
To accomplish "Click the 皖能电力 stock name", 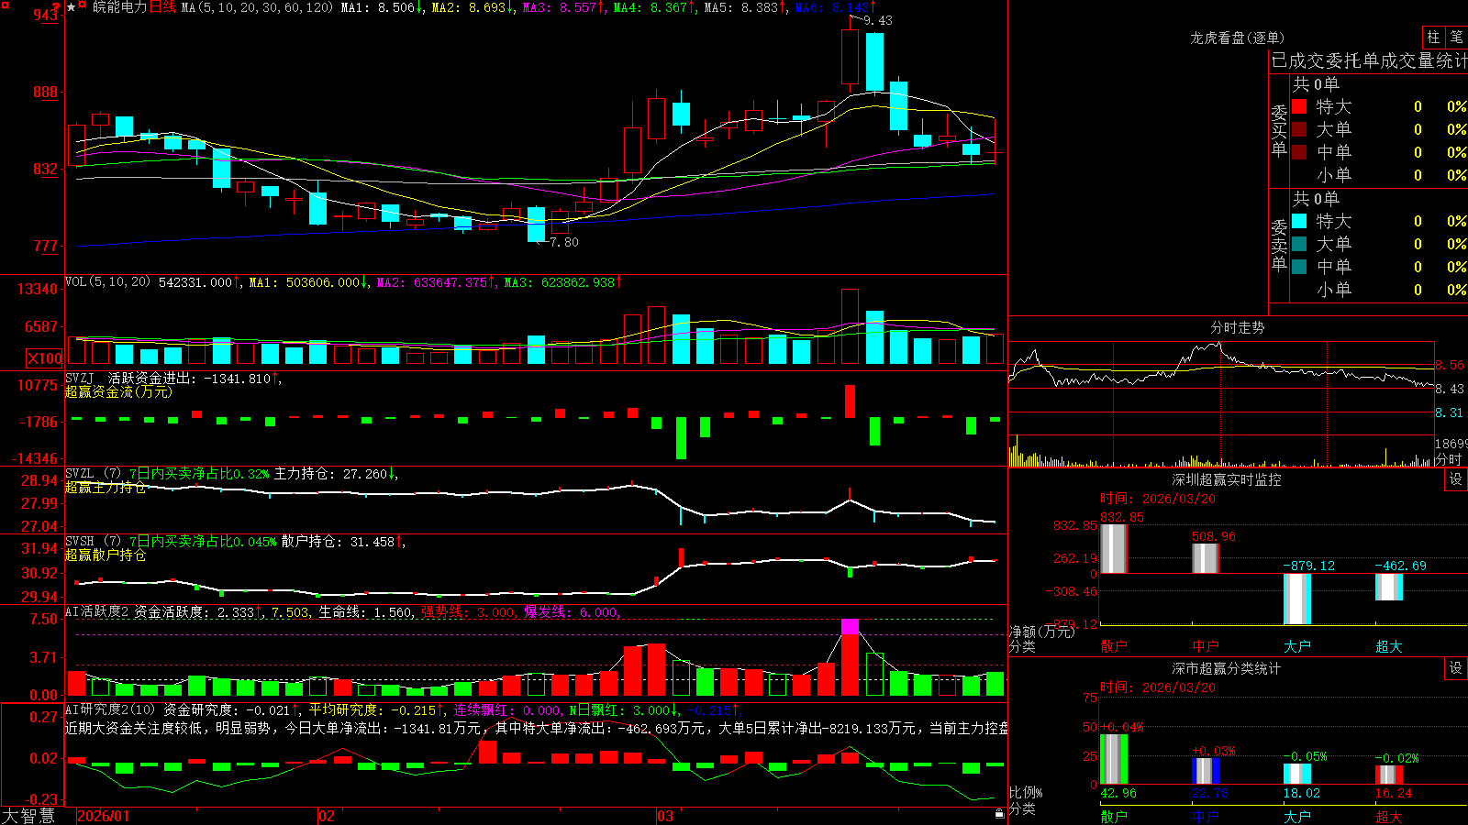I will tap(120, 7).
